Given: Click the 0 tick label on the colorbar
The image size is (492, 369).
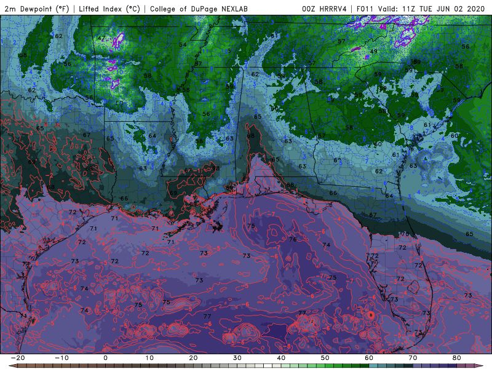Looking at the screenshot, I should click(105, 358).
